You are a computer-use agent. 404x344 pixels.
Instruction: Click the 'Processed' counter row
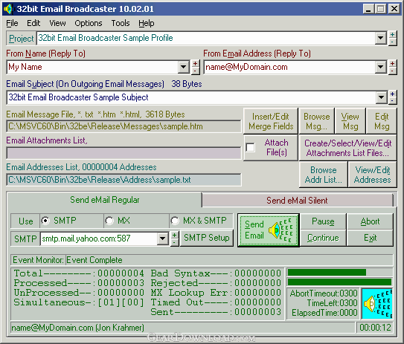79,283
